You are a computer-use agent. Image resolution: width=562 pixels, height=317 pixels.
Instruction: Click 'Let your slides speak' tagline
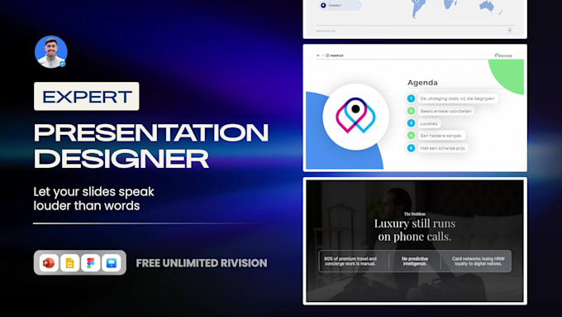(93, 192)
